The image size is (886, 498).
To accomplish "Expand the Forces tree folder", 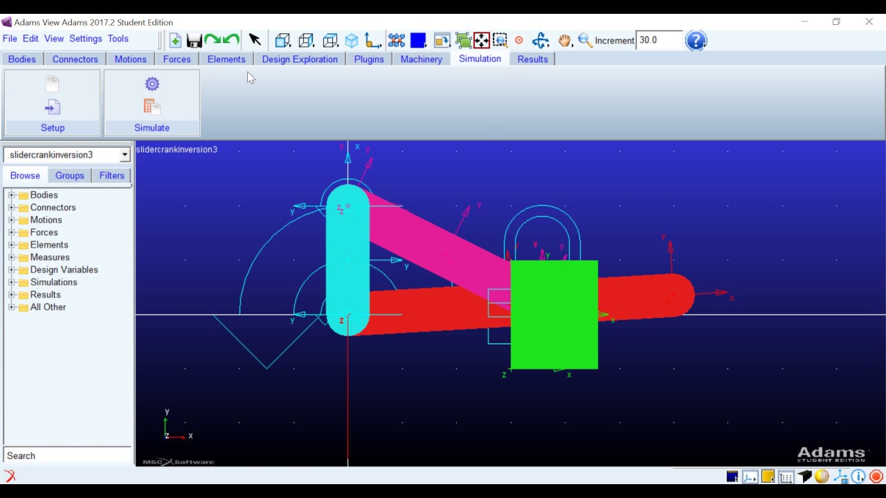I will tap(11, 232).
